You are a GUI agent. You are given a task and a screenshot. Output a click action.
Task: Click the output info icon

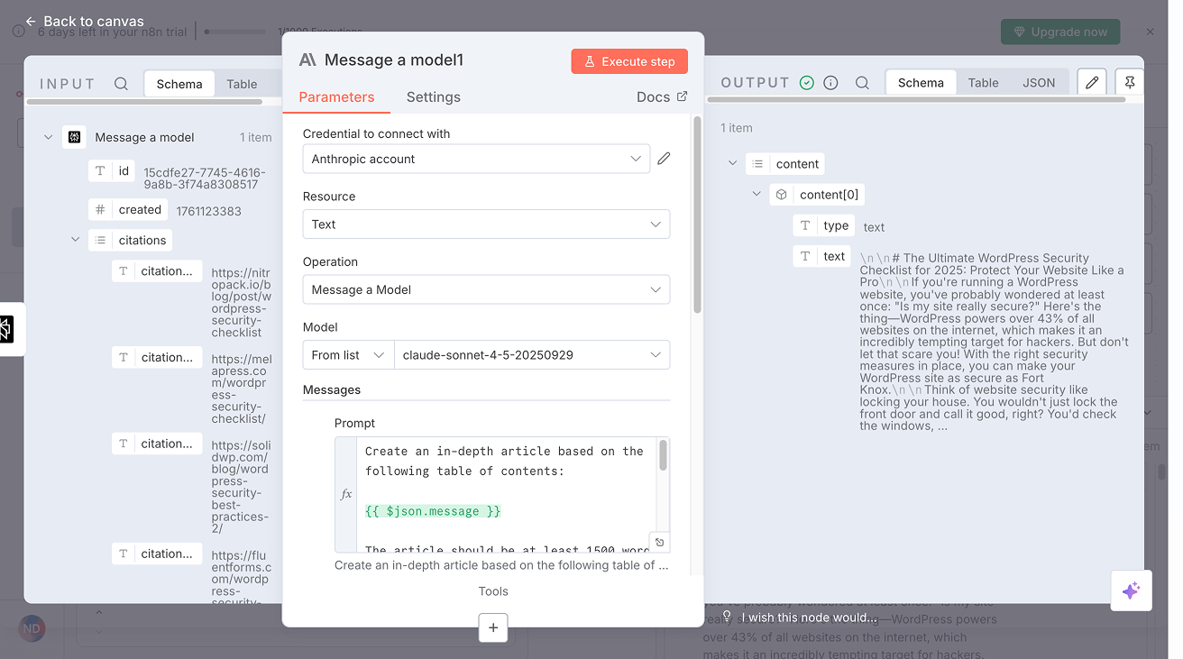tap(830, 83)
